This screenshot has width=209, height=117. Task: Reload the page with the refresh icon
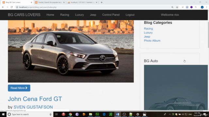12,7
